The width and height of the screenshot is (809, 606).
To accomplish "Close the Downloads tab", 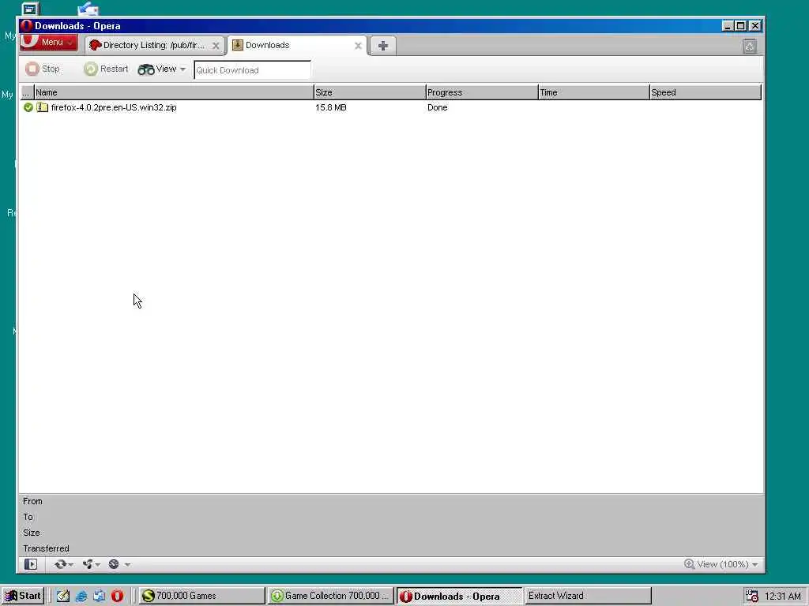I will tap(358, 46).
